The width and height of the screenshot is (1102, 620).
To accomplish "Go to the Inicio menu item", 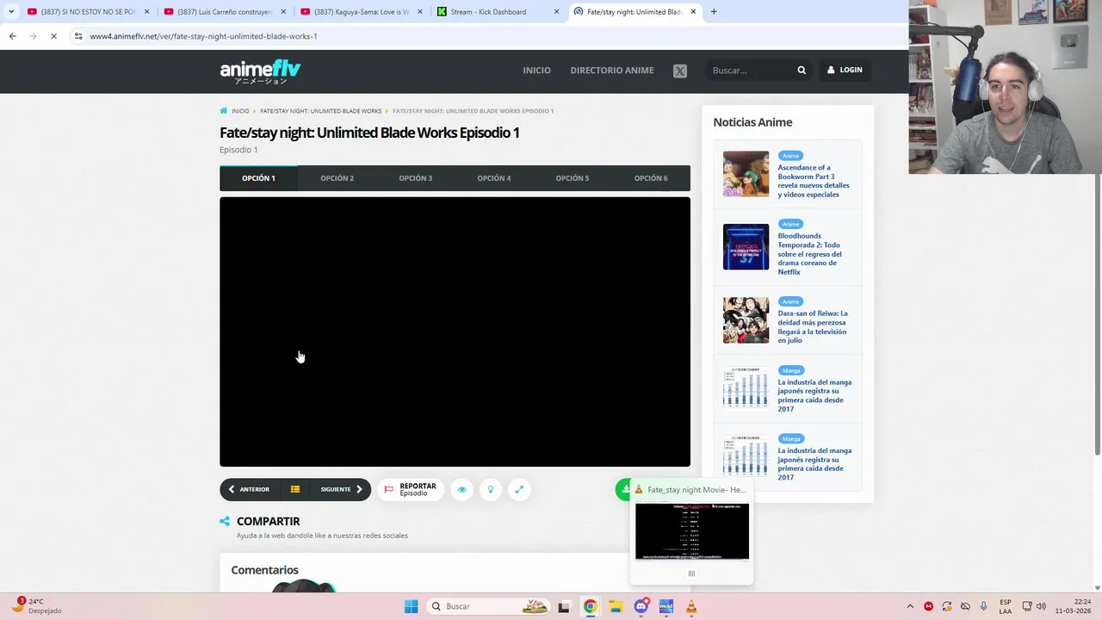I will 536,71.
